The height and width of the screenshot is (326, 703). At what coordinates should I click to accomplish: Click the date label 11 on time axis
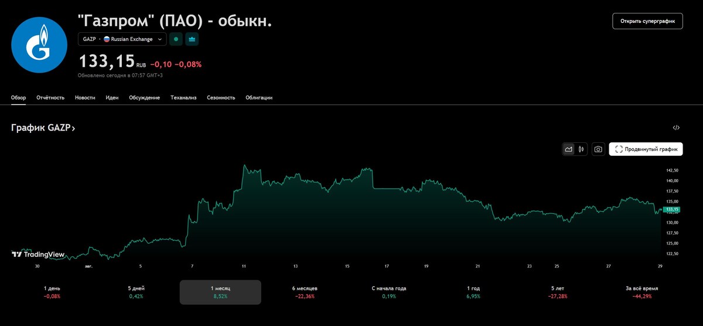244,266
